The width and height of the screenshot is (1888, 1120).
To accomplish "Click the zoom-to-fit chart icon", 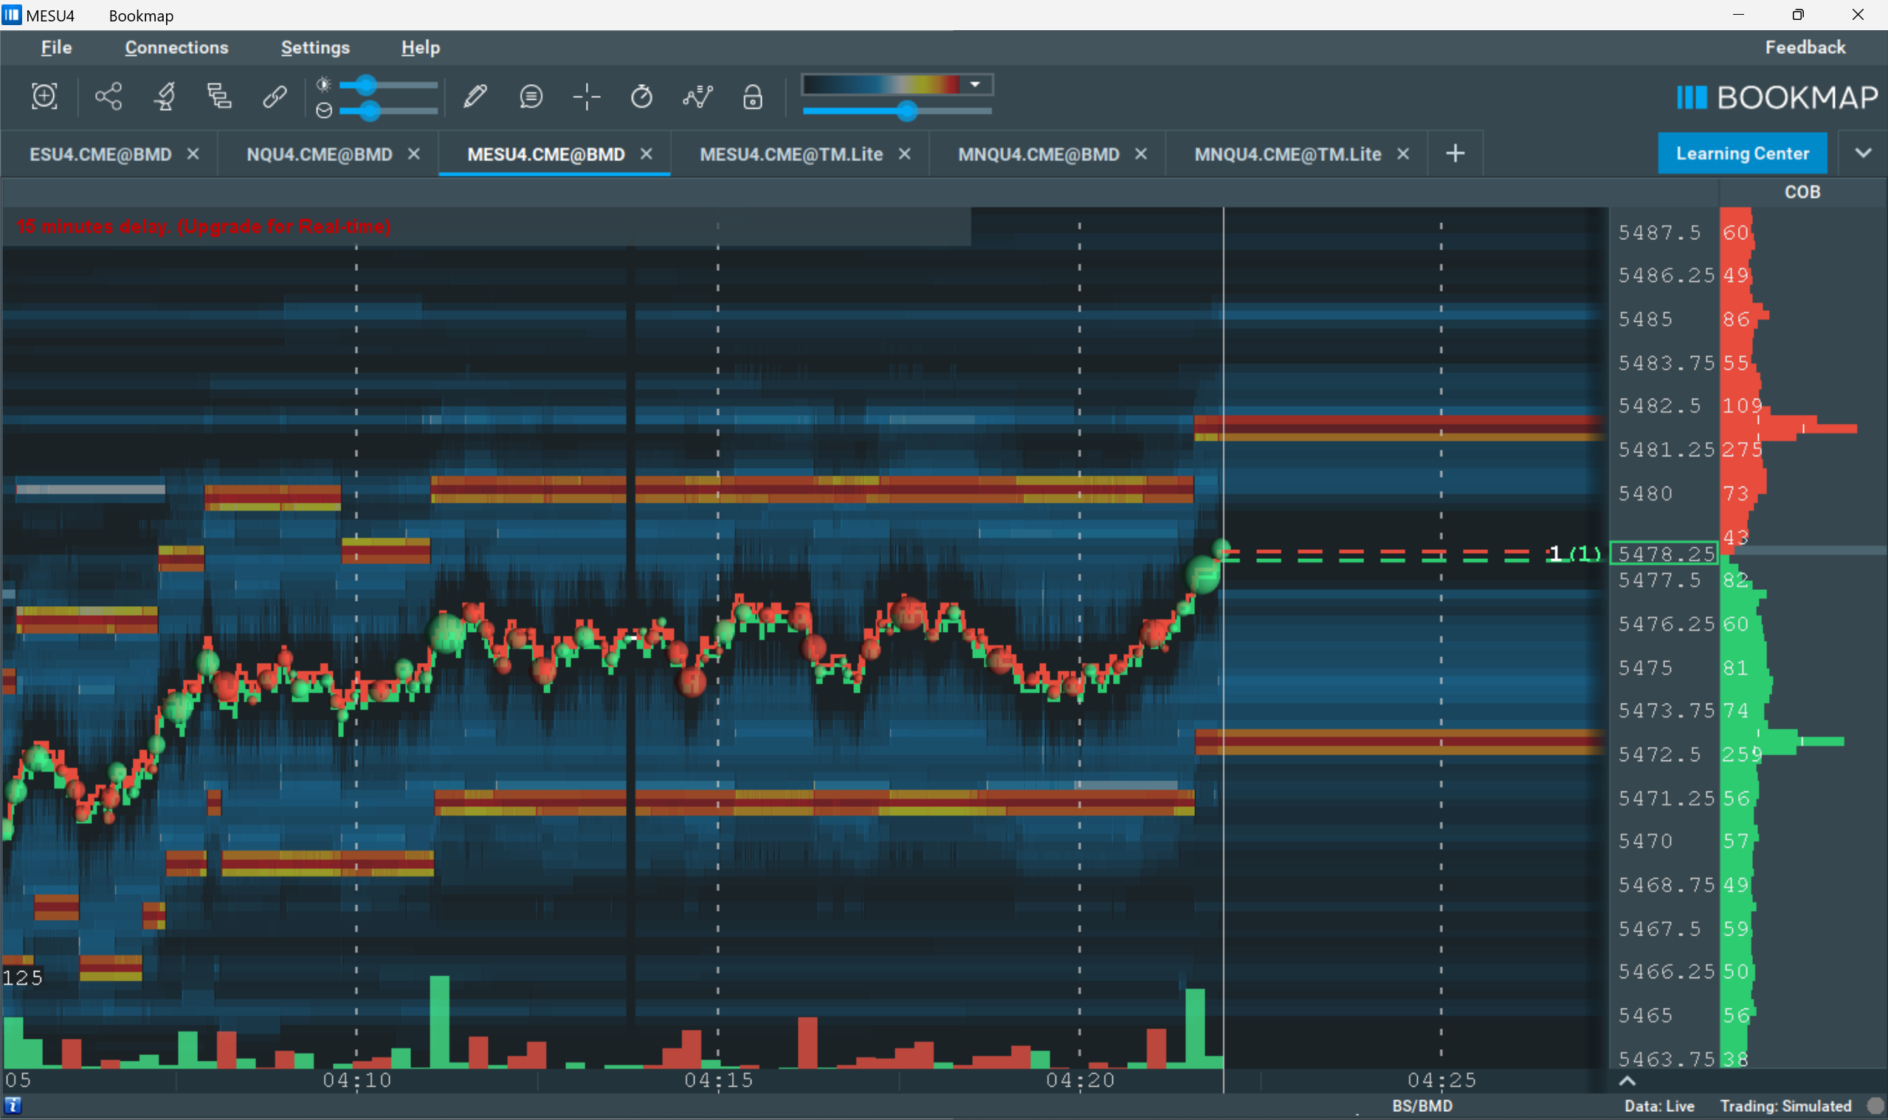I will coord(44,96).
